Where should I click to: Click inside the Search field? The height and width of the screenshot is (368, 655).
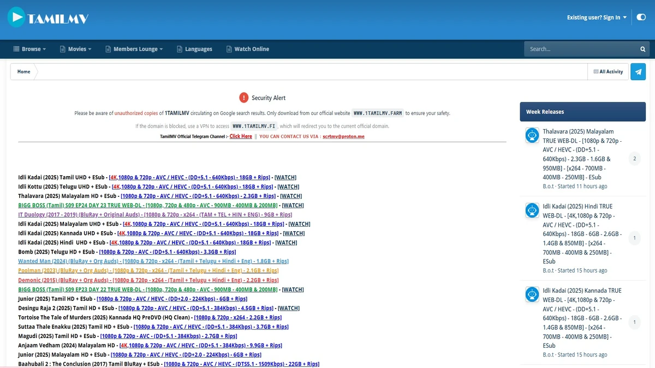point(573,49)
